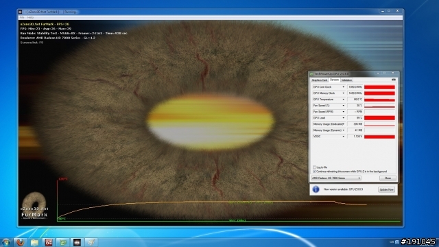The width and height of the screenshot is (439, 247).
Task: Expand the GPU Load sensor dropdown
Action: coord(344,118)
